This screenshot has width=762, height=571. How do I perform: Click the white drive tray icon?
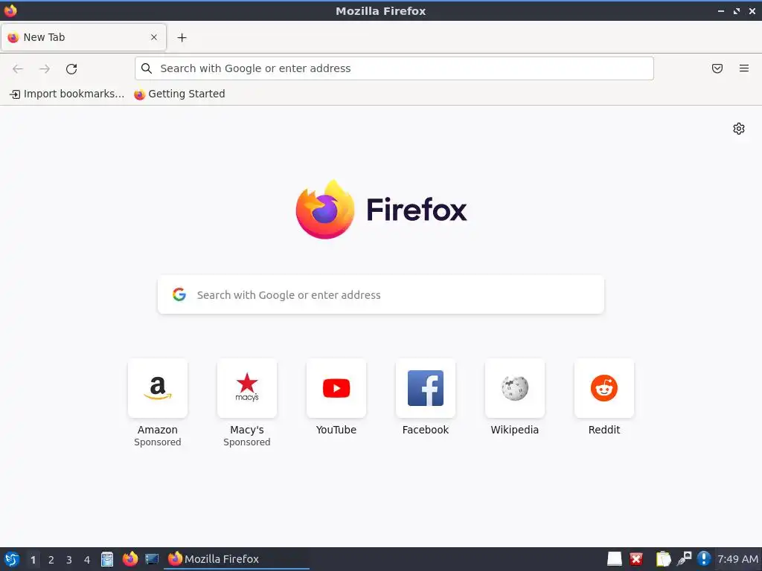(615, 559)
